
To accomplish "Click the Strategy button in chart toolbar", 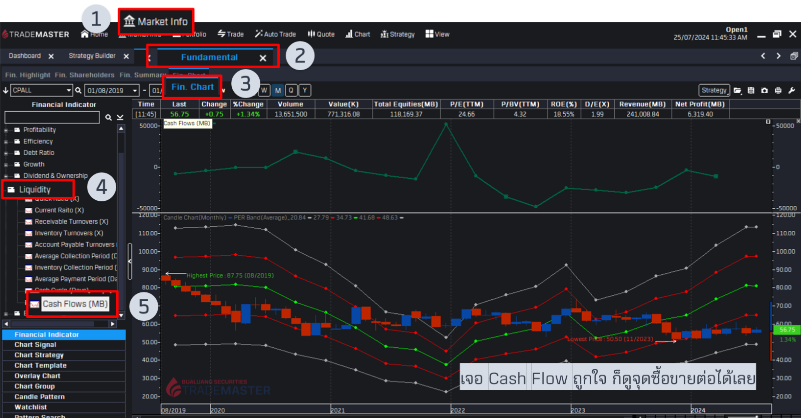I will (714, 90).
